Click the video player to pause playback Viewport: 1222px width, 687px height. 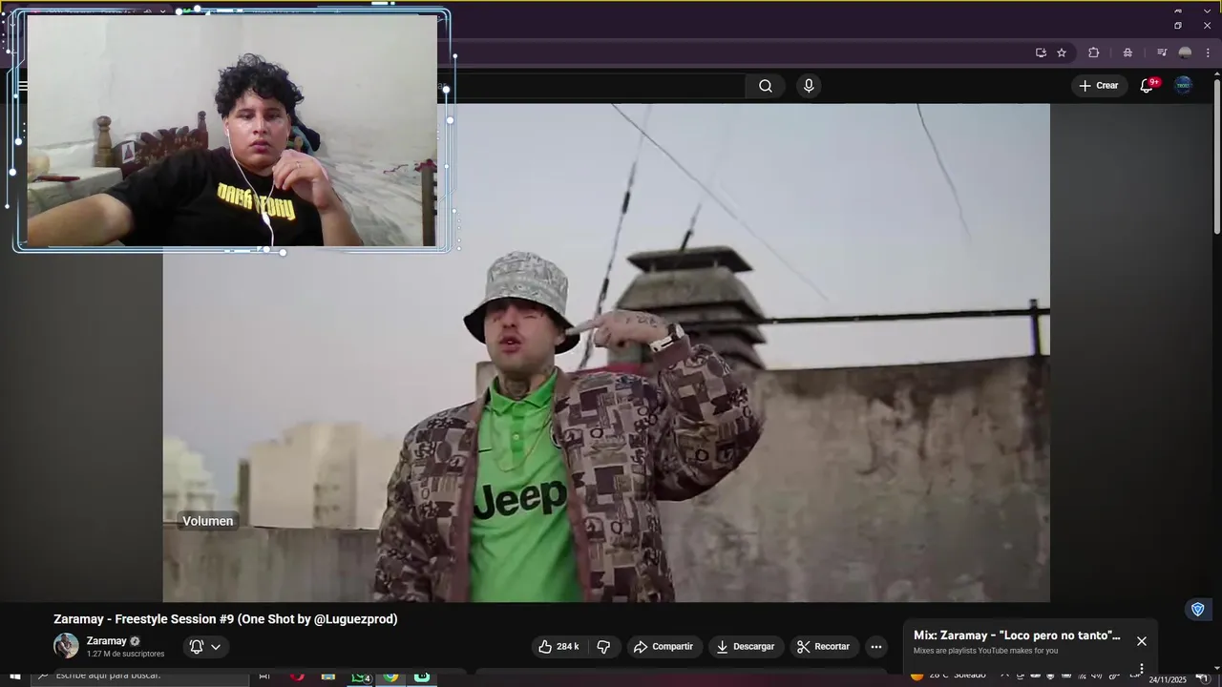pos(606,353)
